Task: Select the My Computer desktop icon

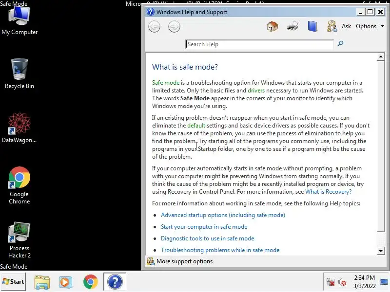Action: (x=19, y=20)
